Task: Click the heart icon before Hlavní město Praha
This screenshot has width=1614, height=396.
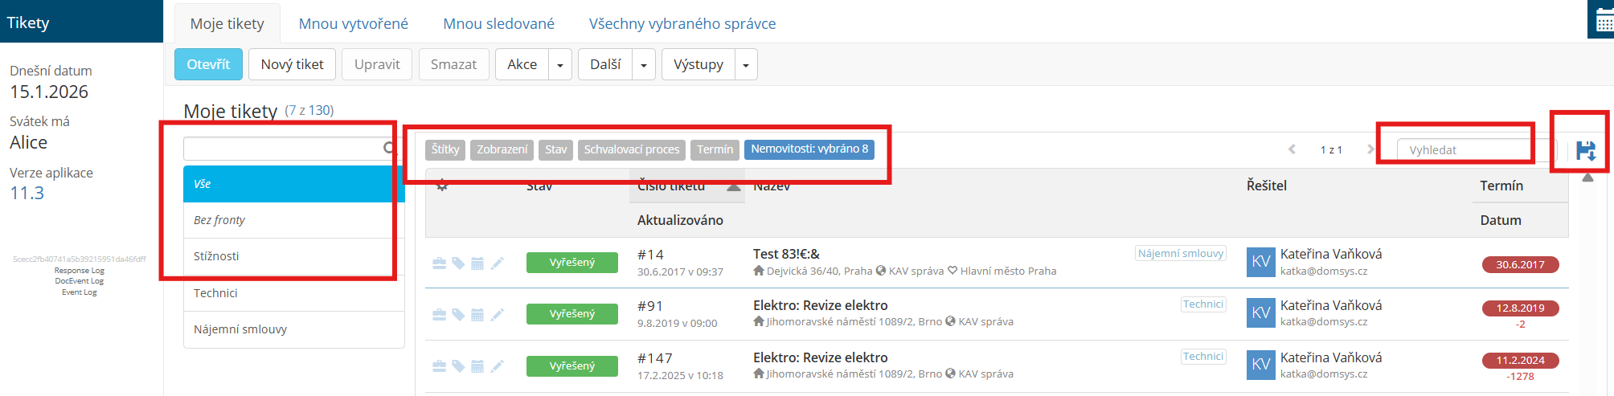Action: pyautogui.click(x=952, y=271)
